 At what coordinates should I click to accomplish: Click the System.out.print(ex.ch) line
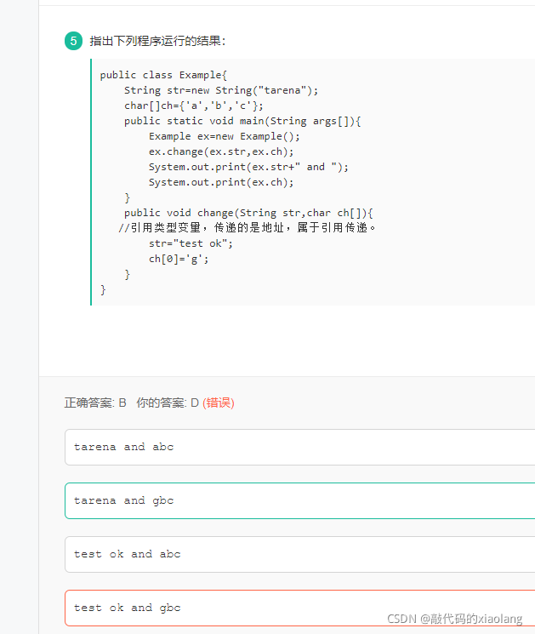pyautogui.click(x=221, y=182)
